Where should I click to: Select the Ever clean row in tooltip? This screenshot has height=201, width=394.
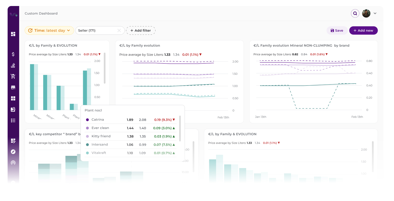pos(131,128)
